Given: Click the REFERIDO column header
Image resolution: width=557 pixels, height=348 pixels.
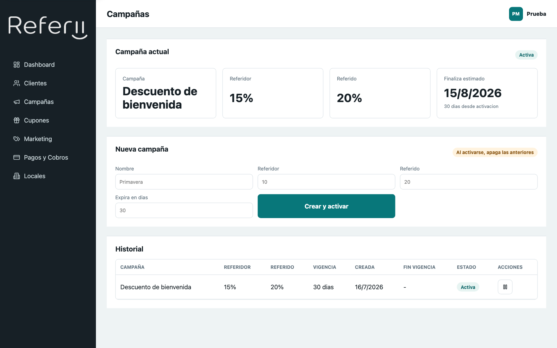Looking at the screenshot, I should pyautogui.click(x=282, y=267).
